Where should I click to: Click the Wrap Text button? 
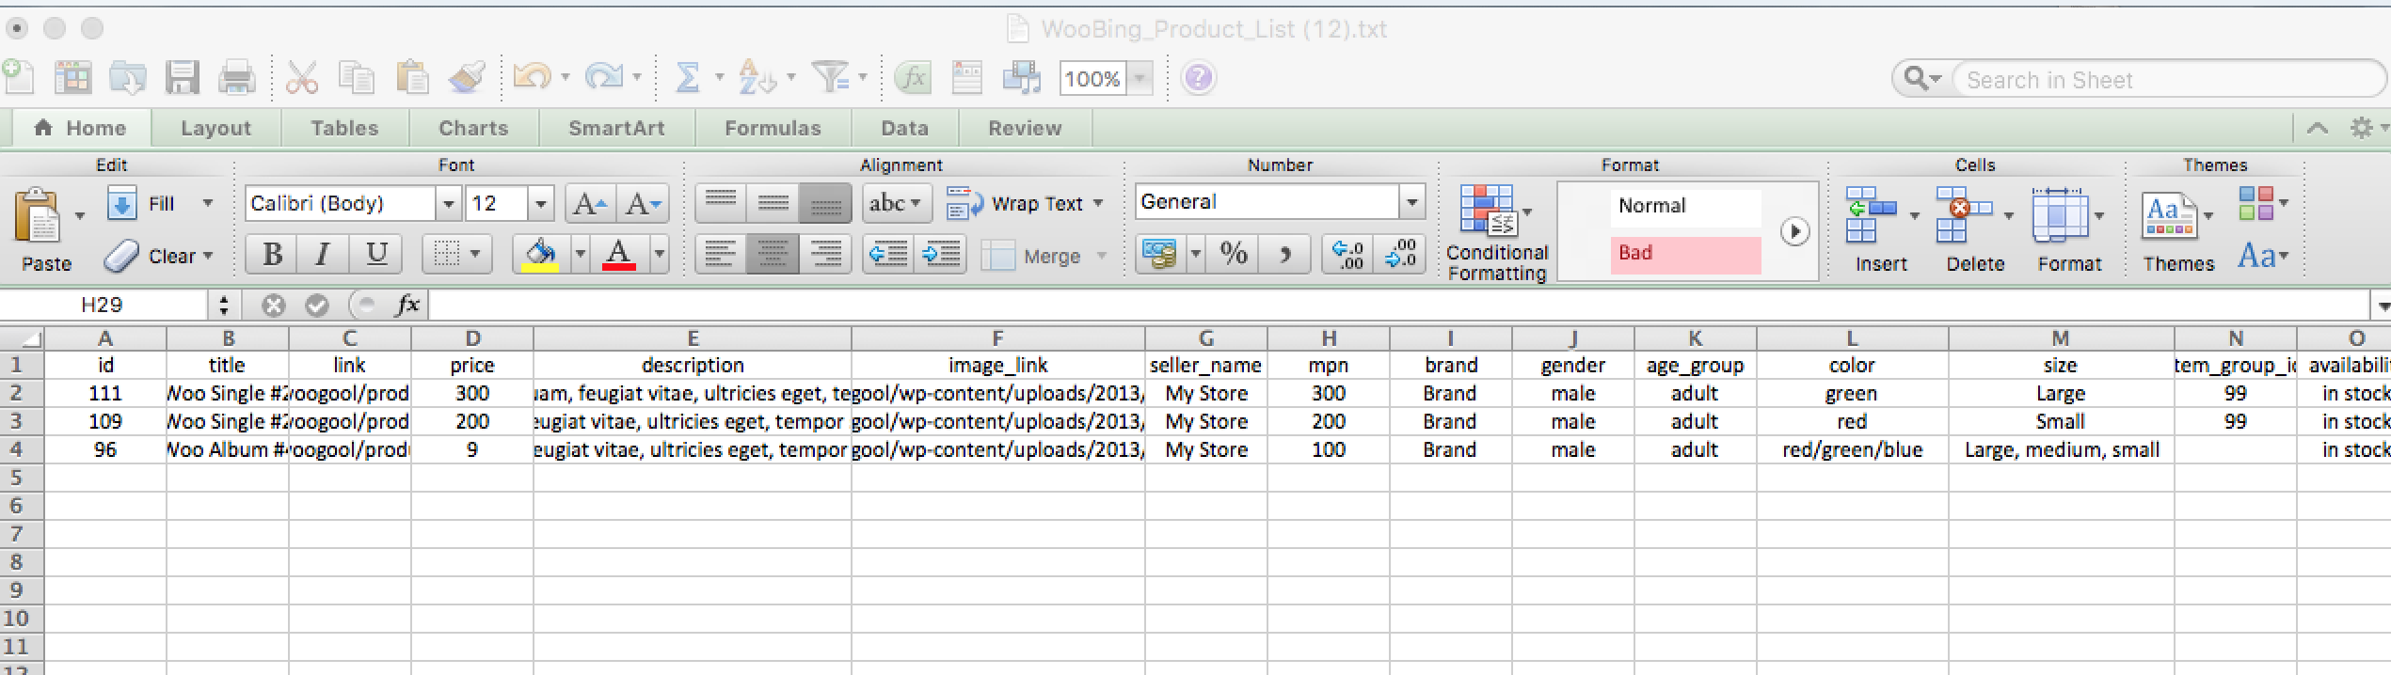(1026, 204)
